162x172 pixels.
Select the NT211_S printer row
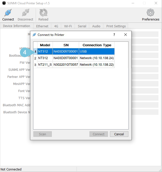[76, 65]
